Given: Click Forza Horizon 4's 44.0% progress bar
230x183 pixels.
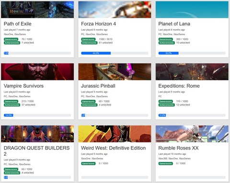Looking at the screenshot, I should point(115,53).
